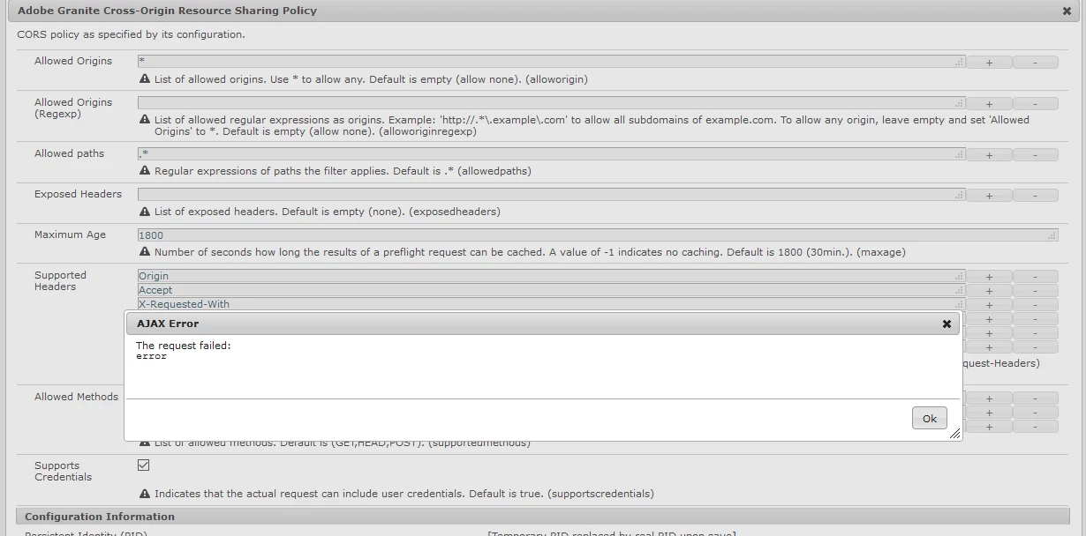This screenshot has width=1086, height=536.
Task: Click the warning icon beside exposedheaders description
Action: click(x=145, y=211)
